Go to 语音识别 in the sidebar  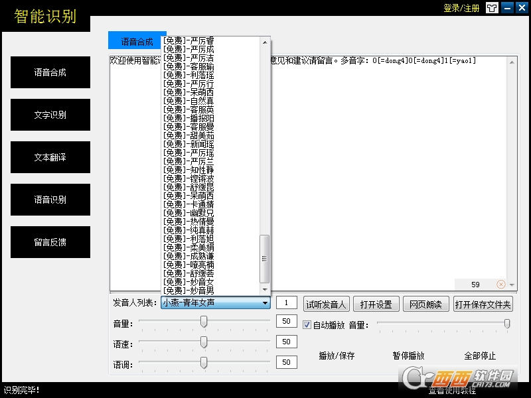pos(50,200)
